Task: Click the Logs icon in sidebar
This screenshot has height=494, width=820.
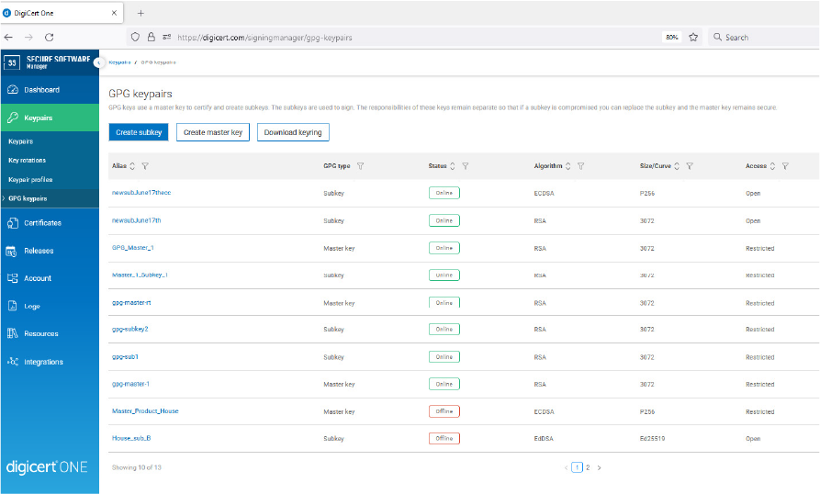Action: pos(13,306)
